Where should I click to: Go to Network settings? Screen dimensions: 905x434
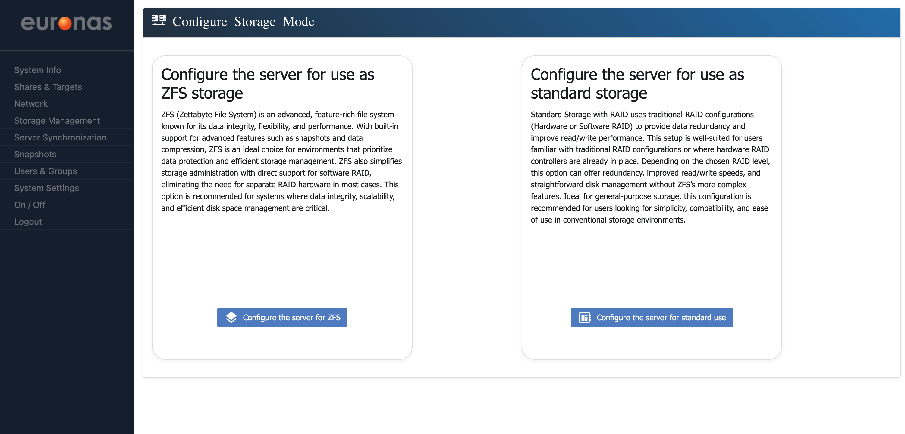point(30,104)
